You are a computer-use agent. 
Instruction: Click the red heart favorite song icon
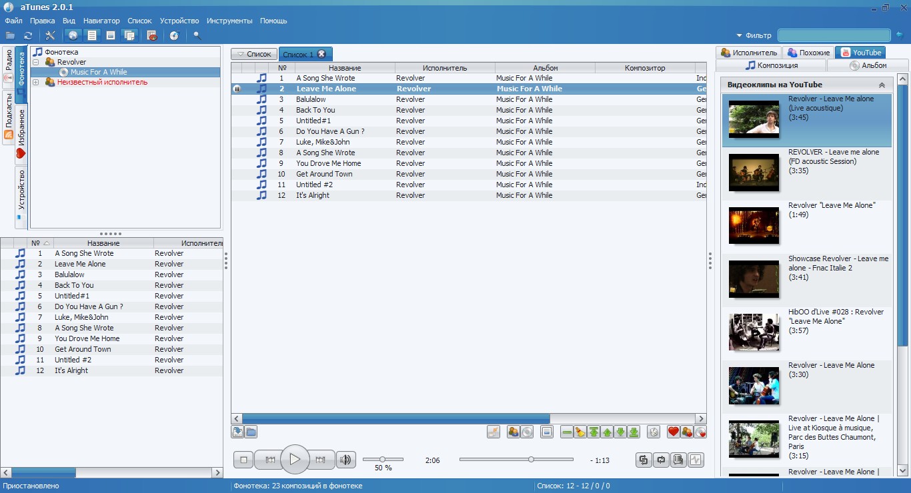[674, 432]
